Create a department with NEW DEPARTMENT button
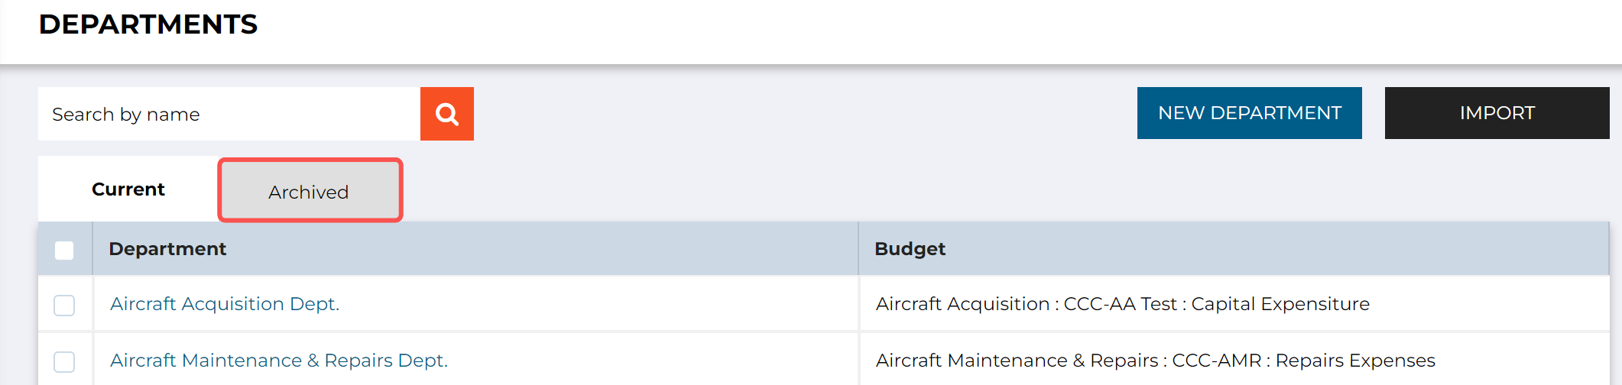1622x385 pixels. [1249, 113]
